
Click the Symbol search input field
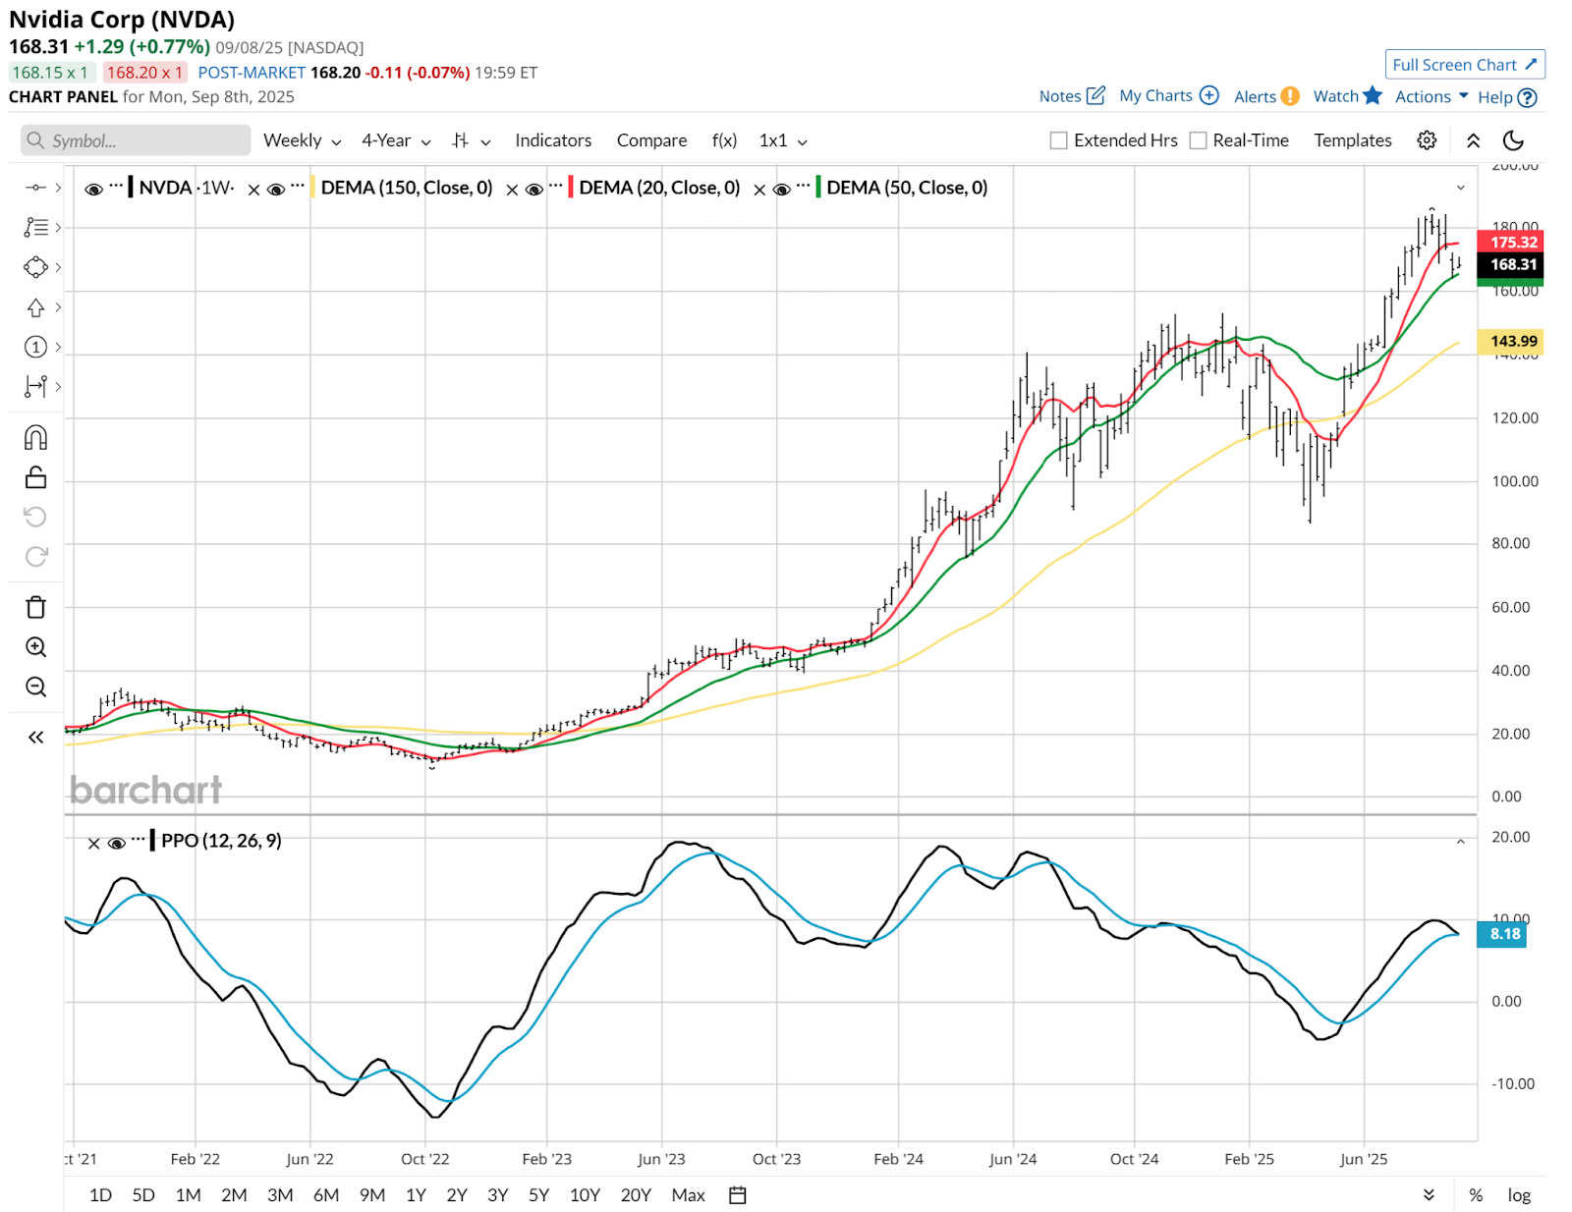[x=136, y=140]
